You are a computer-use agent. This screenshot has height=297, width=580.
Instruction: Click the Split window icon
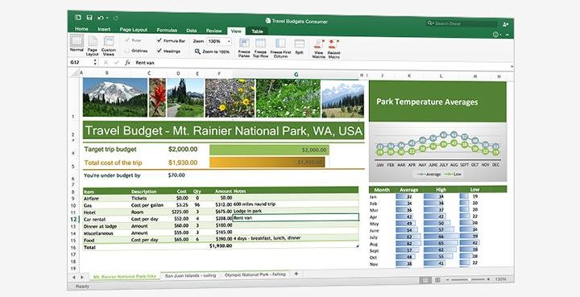300,43
